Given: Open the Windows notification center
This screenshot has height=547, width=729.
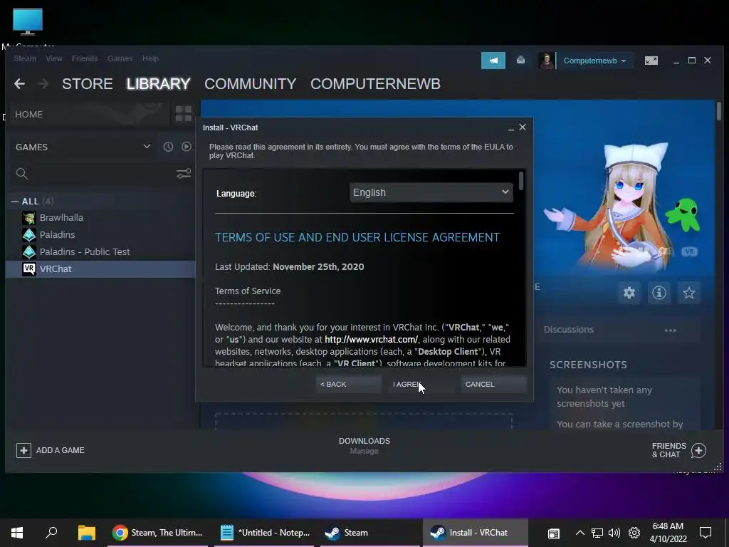Looking at the screenshot, I should tap(706, 533).
